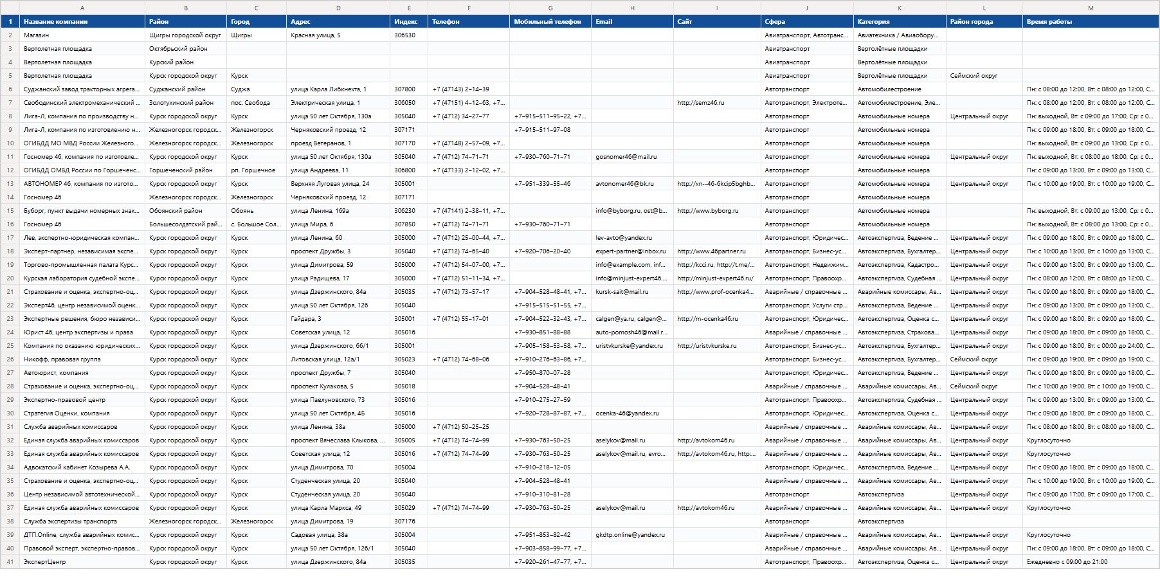
Task: Click the 'Адрес' header cell
Action: click(x=338, y=22)
